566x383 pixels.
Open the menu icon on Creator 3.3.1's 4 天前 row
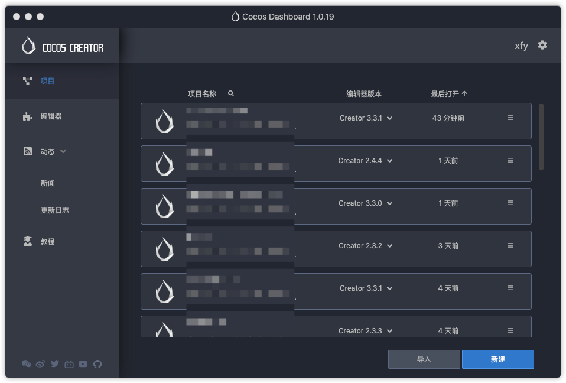click(x=510, y=288)
